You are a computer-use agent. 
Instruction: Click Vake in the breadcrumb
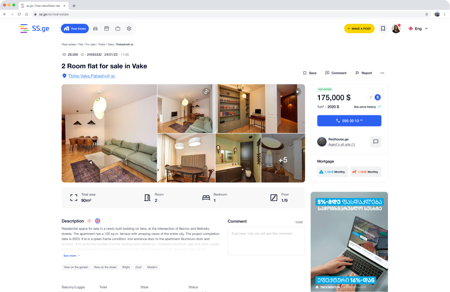(x=110, y=44)
